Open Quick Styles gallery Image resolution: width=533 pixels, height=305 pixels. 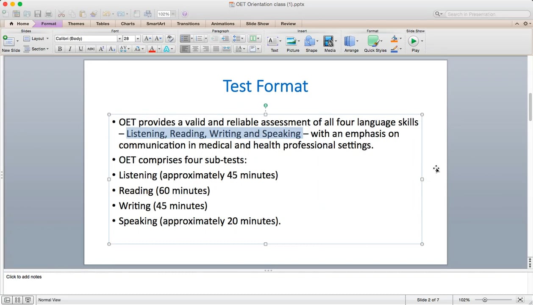pos(375,44)
